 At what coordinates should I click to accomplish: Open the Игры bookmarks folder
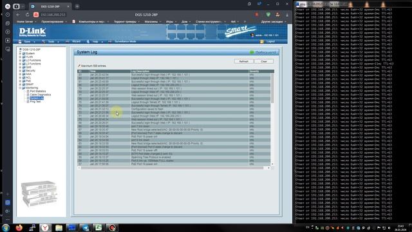pyautogui.click(x=171, y=21)
